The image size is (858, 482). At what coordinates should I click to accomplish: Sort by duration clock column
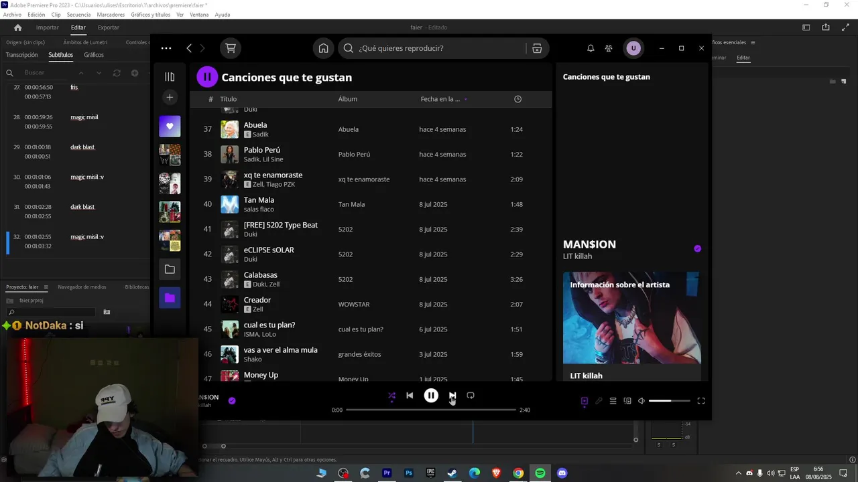click(x=517, y=99)
